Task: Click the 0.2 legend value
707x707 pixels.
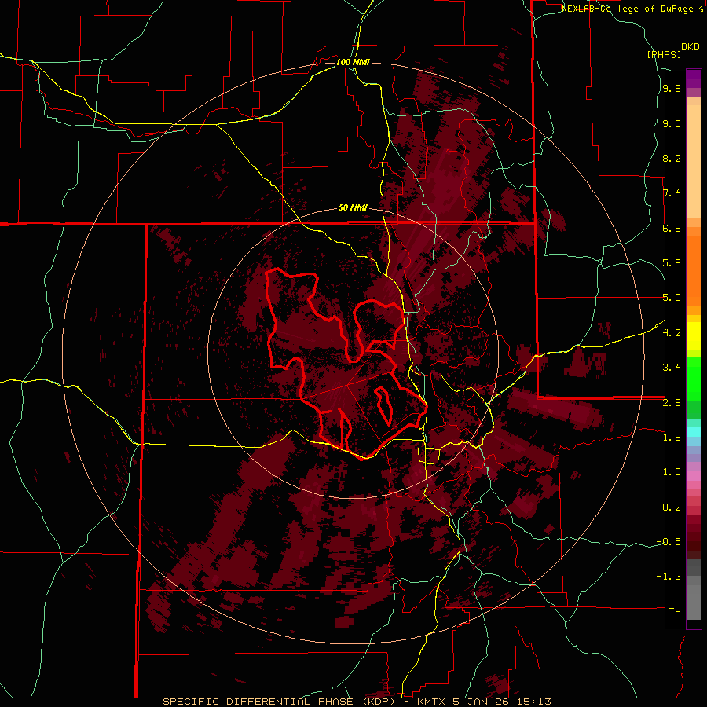Action: point(672,507)
